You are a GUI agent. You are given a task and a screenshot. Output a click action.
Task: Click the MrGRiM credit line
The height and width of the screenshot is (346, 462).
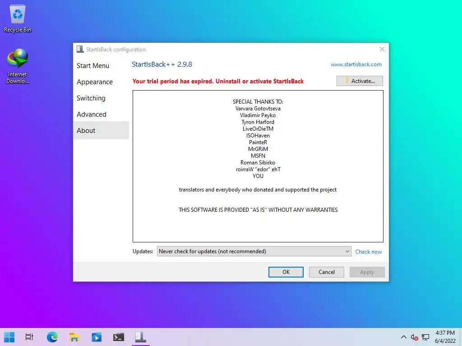tap(258, 149)
